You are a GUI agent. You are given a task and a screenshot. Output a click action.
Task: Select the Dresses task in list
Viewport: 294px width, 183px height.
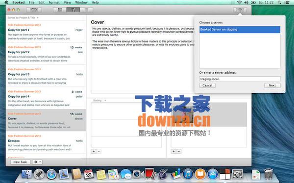tap(46, 142)
